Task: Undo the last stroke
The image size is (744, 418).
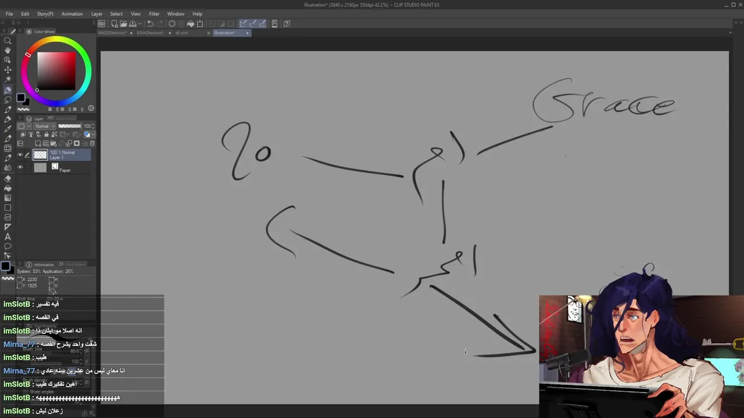Action: coord(150,24)
